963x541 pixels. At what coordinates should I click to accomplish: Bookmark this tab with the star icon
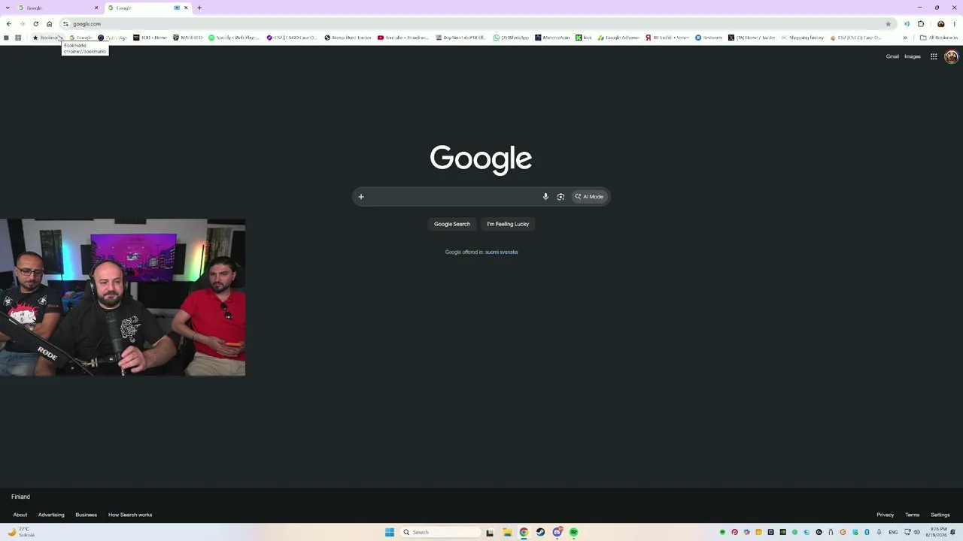pos(889,24)
